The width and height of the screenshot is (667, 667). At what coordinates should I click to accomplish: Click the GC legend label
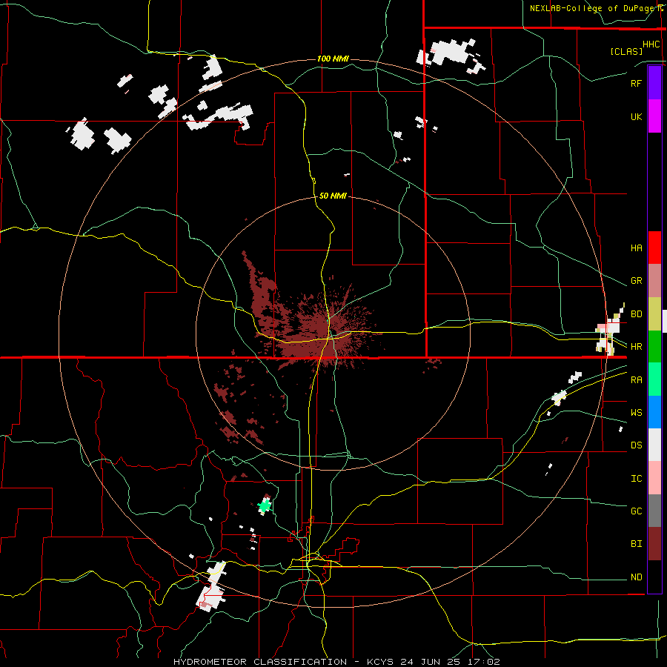636,511
